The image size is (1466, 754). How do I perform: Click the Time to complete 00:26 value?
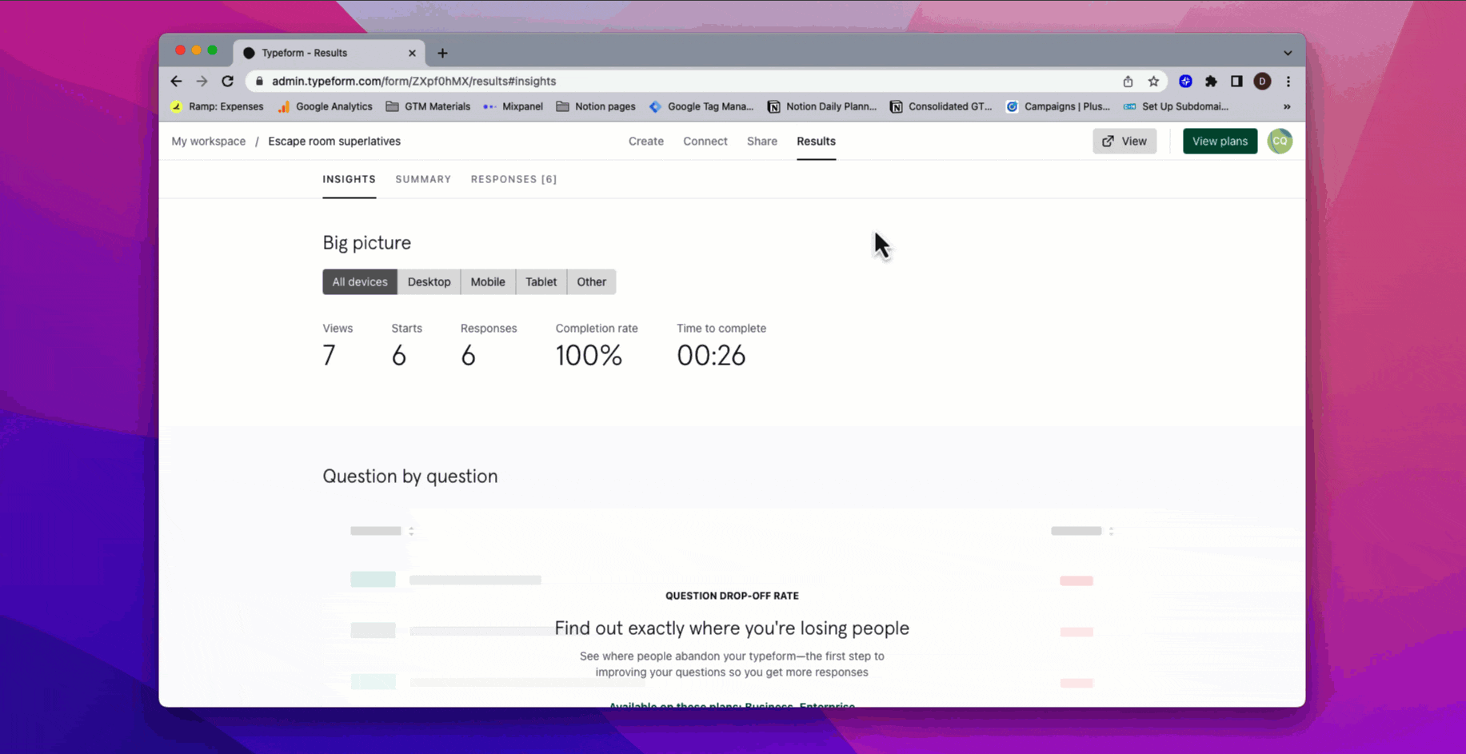click(711, 355)
